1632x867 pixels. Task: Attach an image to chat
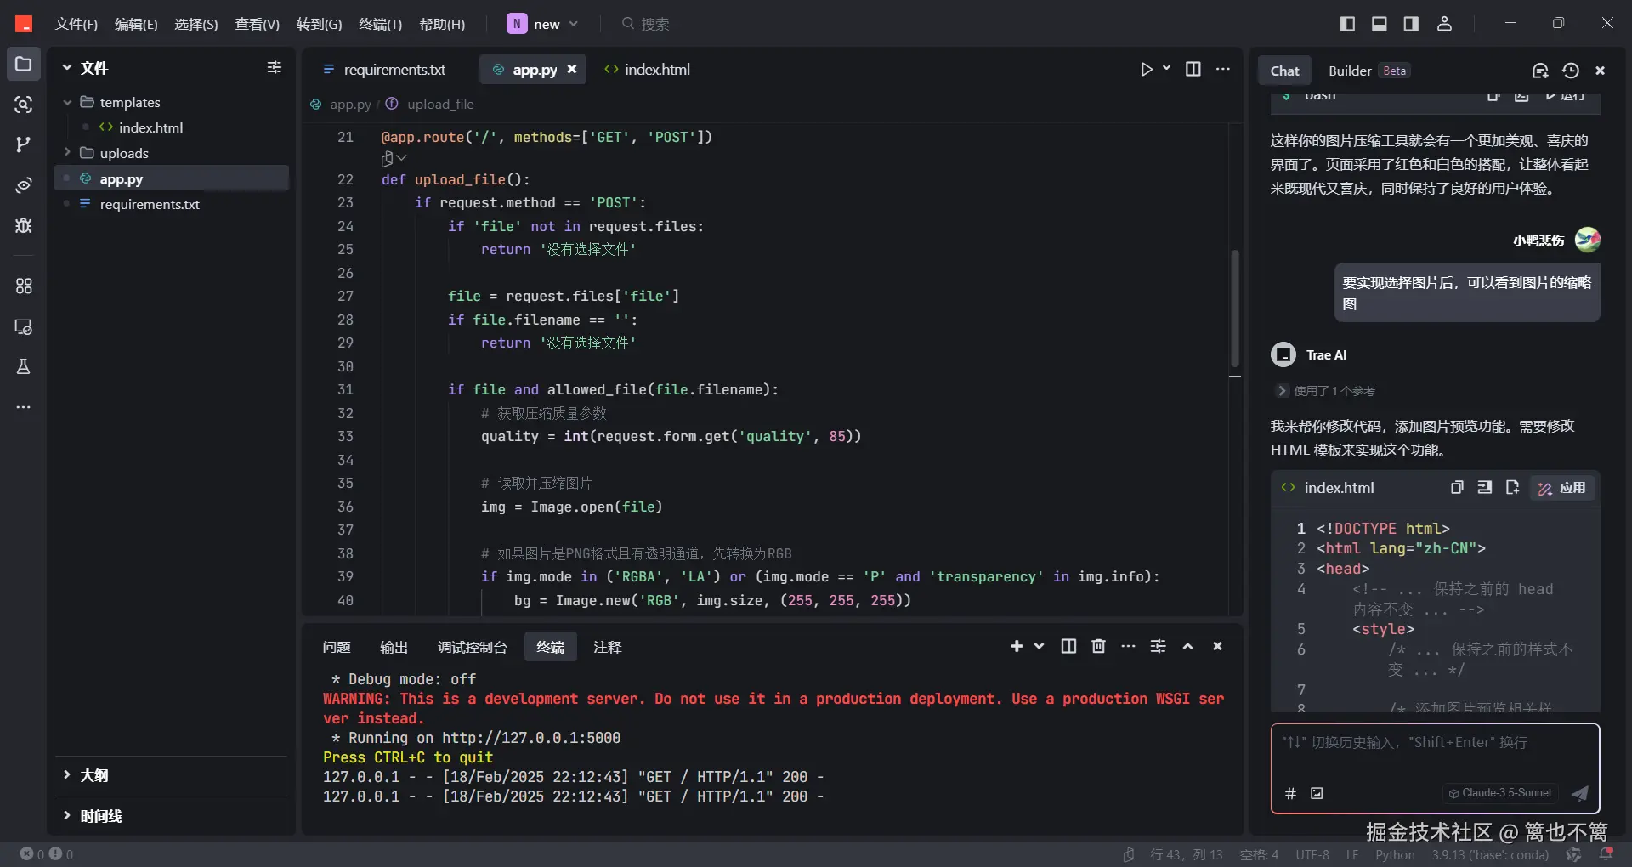tap(1317, 793)
